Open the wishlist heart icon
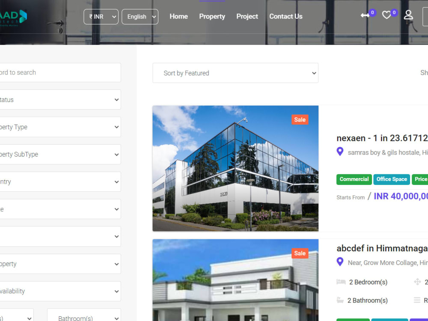This screenshot has height=321, width=428. click(386, 15)
